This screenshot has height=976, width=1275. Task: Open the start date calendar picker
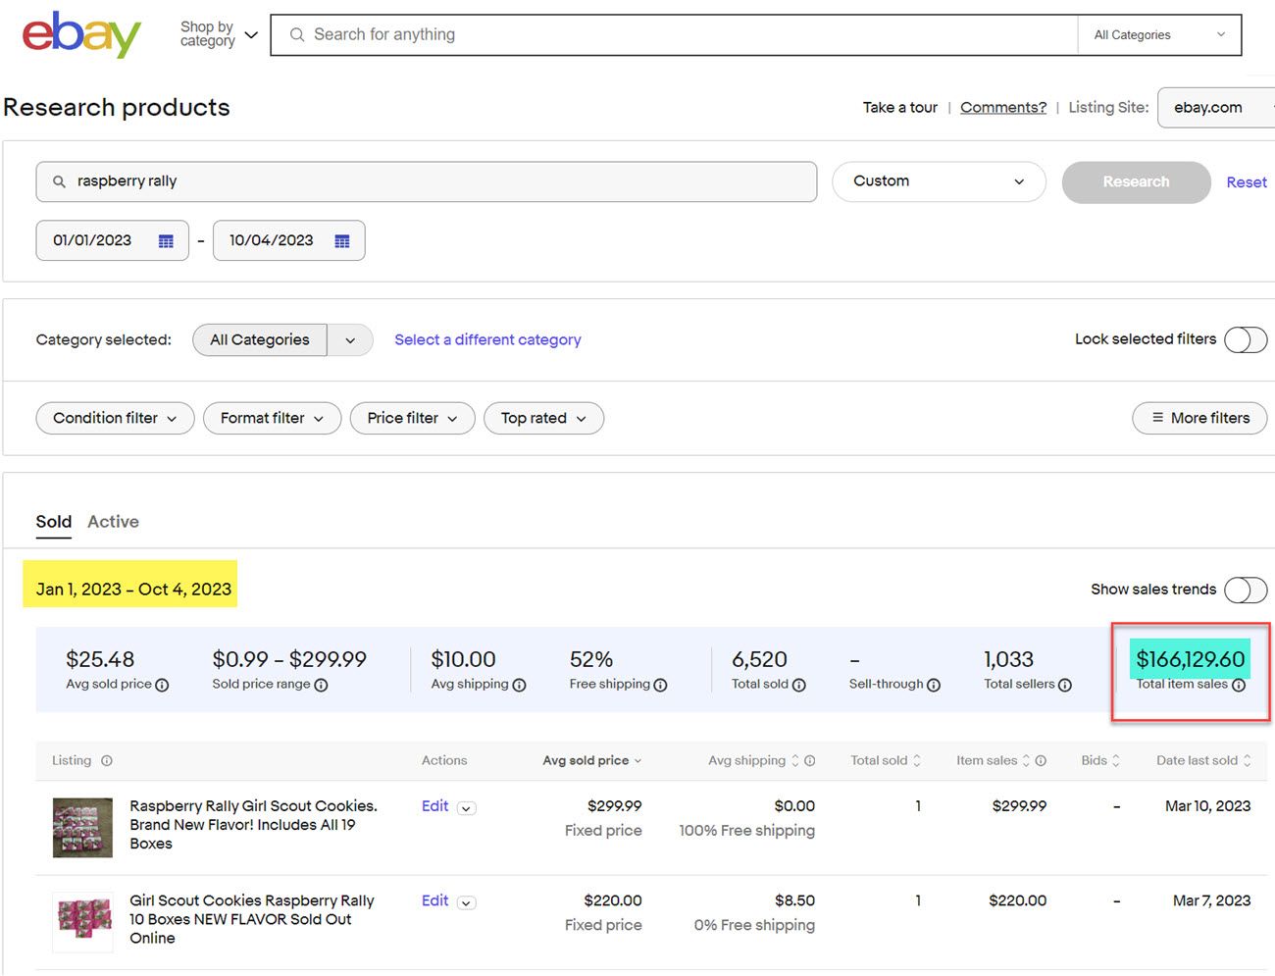pyautogui.click(x=166, y=241)
